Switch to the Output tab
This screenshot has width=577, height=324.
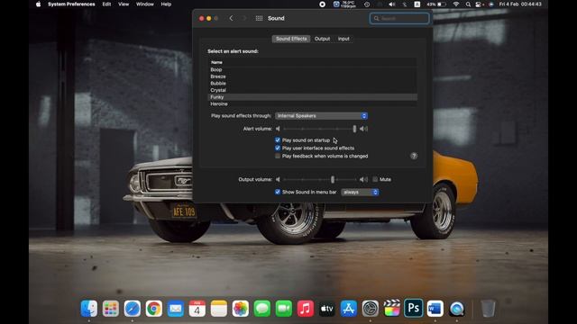(323, 39)
